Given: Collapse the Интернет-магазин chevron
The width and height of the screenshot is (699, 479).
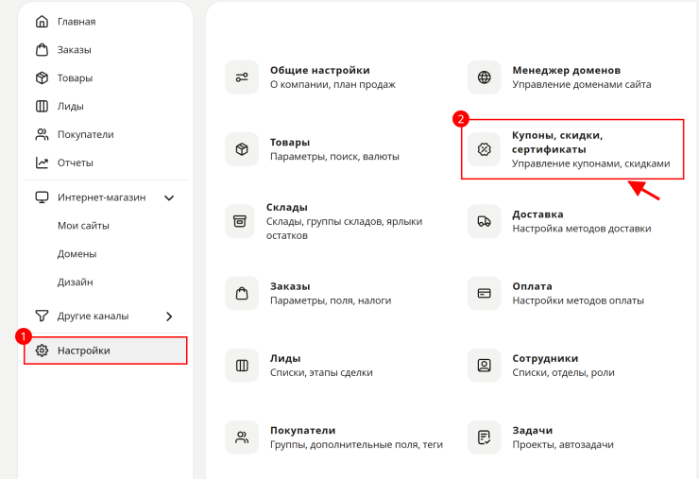Looking at the screenshot, I should click(x=169, y=197).
